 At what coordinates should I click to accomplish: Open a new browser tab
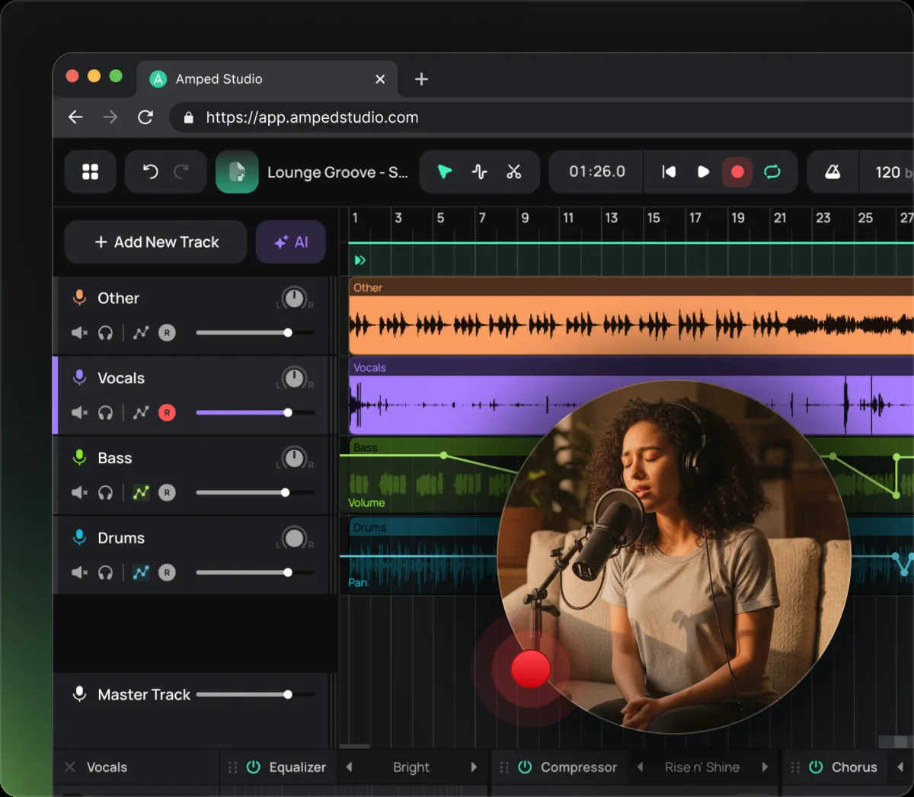421,79
